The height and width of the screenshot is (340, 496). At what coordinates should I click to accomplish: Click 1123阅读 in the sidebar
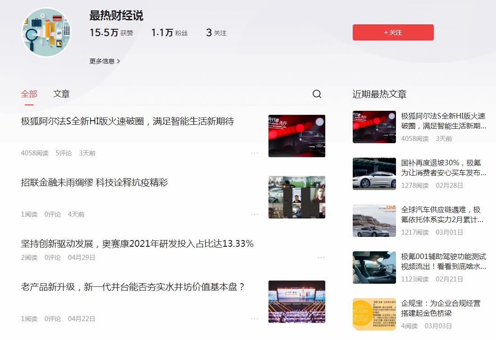pos(415,279)
